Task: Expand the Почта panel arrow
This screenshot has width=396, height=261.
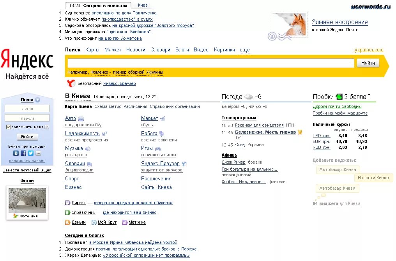Action: tap(38, 100)
